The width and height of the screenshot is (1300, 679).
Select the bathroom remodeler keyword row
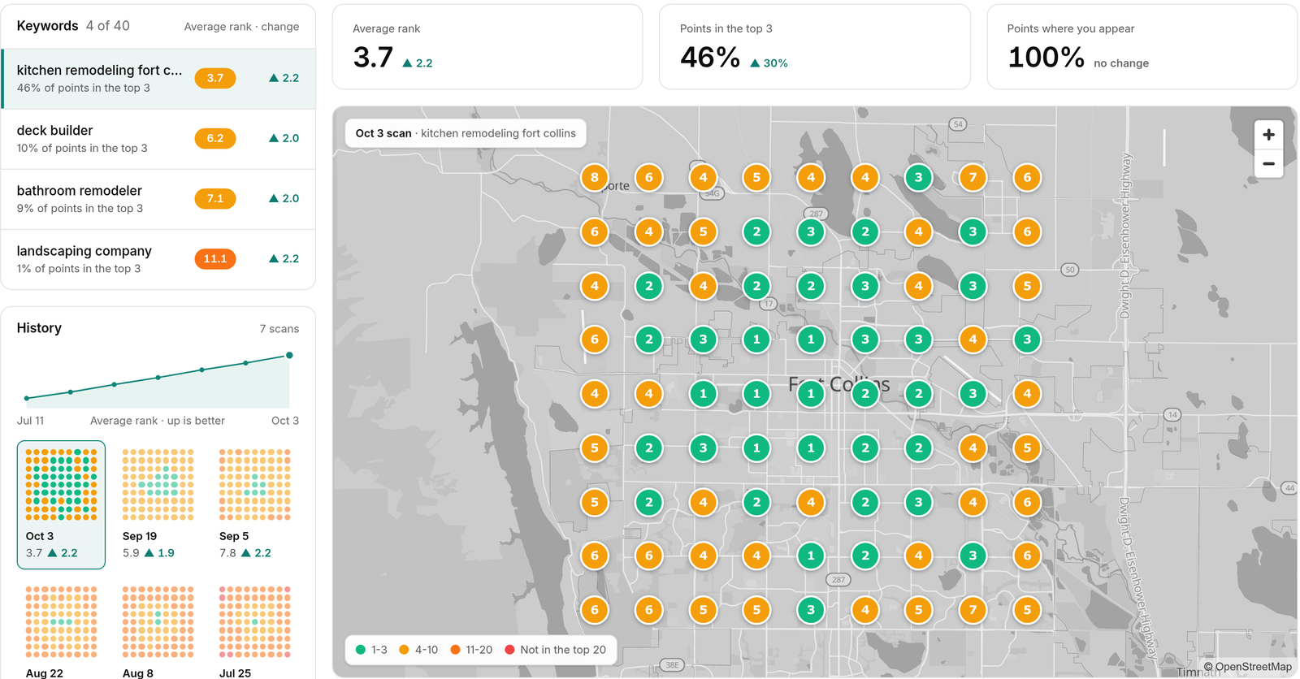tap(158, 199)
